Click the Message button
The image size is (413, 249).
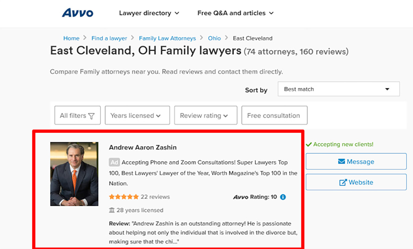pyautogui.click(x=356, y=162)
